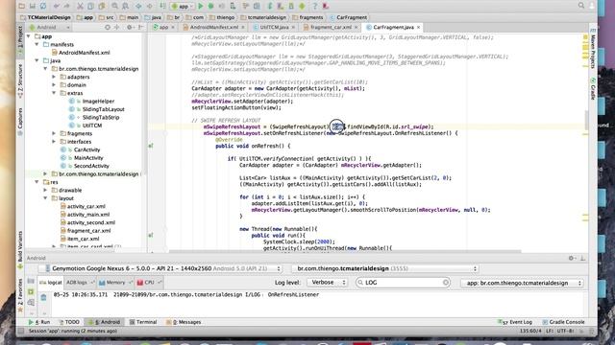The image size is (615, 345).
Task: Expand the drawable folder
Action: pyautogui.click(x=45, y=190)
